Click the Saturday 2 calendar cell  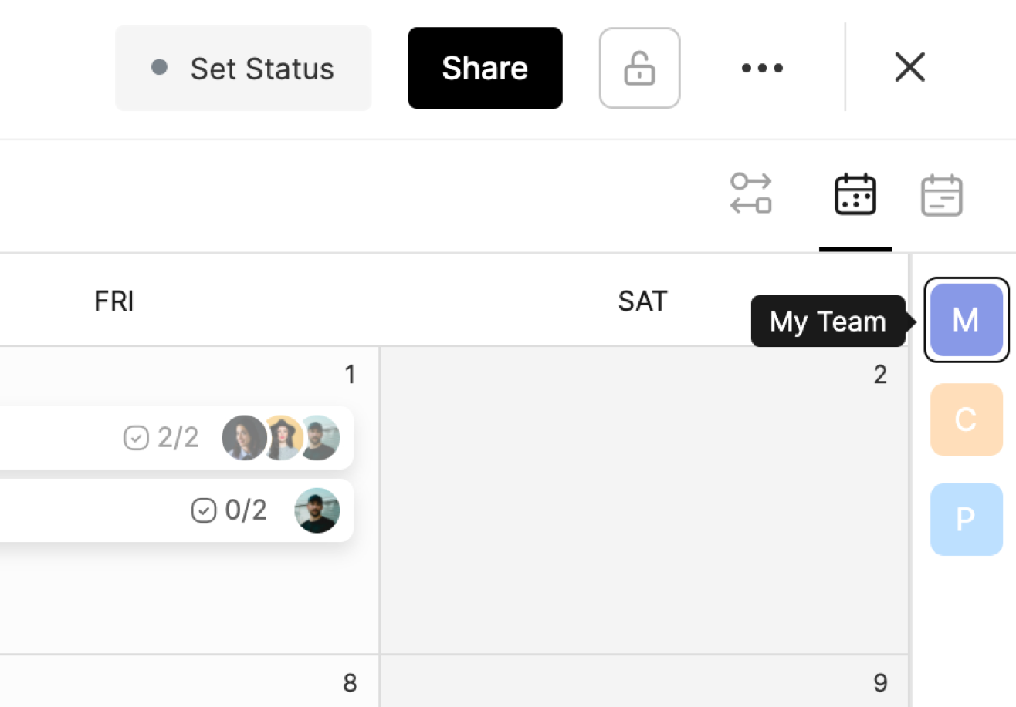point(643,501)
